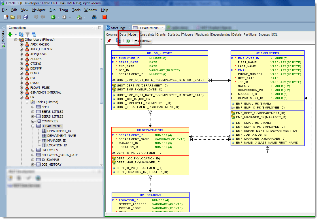Undo the last action
The height and width of the screenshot is (221, 319).
coord(36,17)
